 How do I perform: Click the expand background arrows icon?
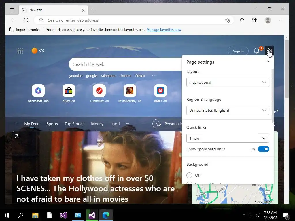pyautogui.click(x=276, y=111)
